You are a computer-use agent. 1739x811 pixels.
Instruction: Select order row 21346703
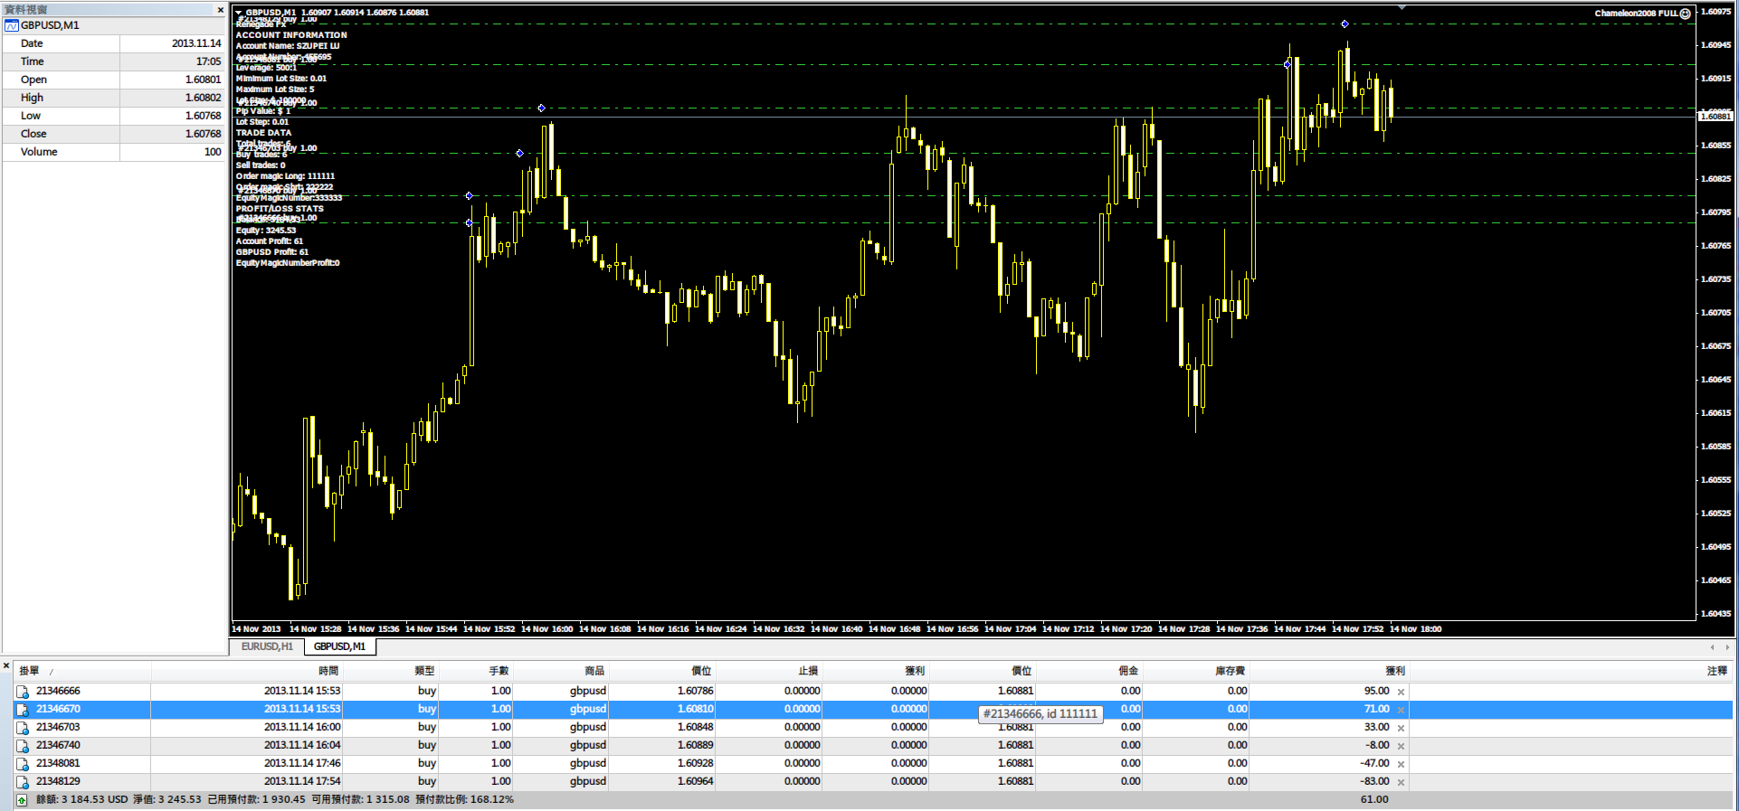[x=873, y=728]
